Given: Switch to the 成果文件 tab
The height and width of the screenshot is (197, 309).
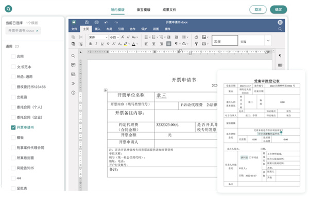Looking at the screenshot, I should pos(169,10).
